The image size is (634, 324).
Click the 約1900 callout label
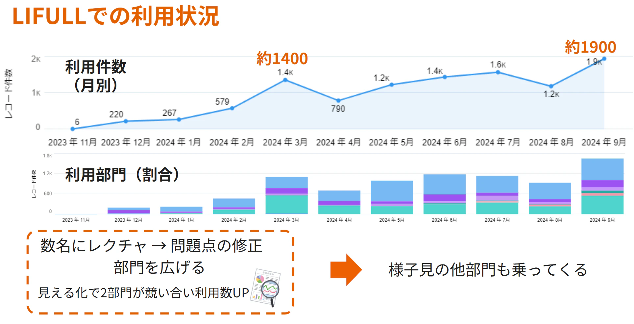[591, 47]
